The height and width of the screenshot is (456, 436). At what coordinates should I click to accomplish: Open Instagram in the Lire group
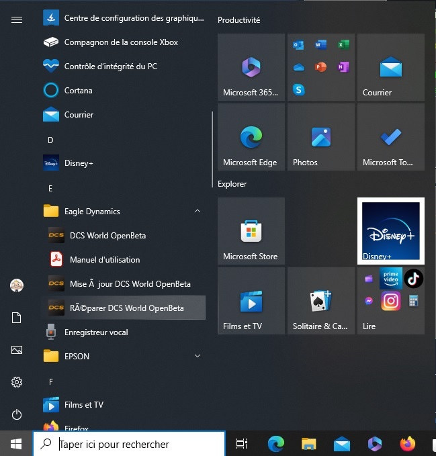(390, 301)
